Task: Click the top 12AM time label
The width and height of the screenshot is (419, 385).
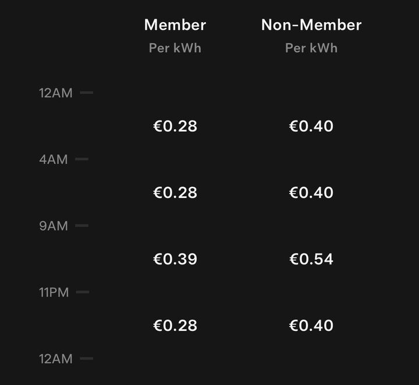Action: (56, 93)
